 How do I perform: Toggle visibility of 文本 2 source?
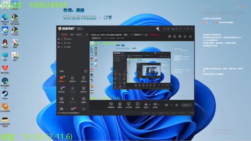59,39
